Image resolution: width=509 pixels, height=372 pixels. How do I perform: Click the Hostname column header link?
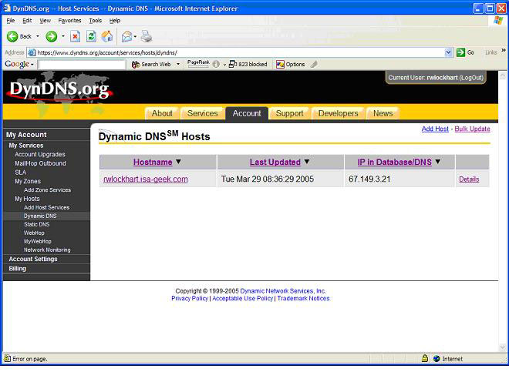pyautogui.click(x=153, y=162)
